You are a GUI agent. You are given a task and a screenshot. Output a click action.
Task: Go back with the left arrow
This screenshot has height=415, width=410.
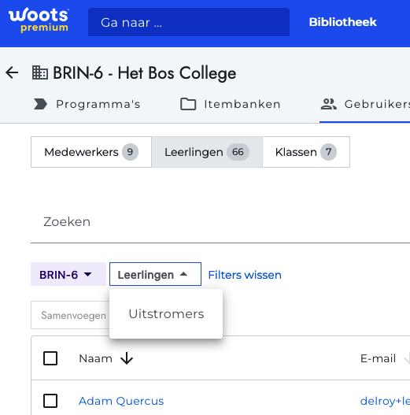click(x=12, y=72)
